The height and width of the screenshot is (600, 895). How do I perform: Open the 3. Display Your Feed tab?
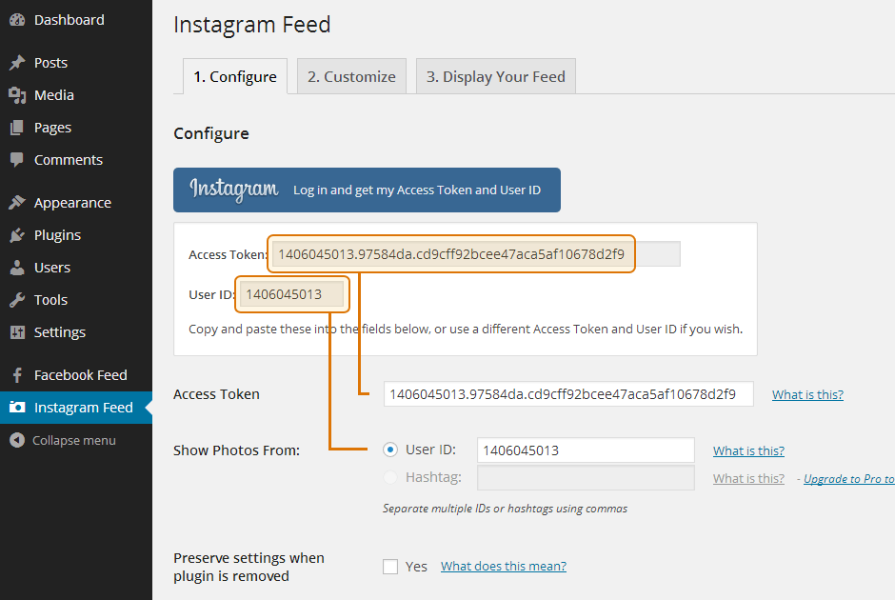[x=495, y=77]
